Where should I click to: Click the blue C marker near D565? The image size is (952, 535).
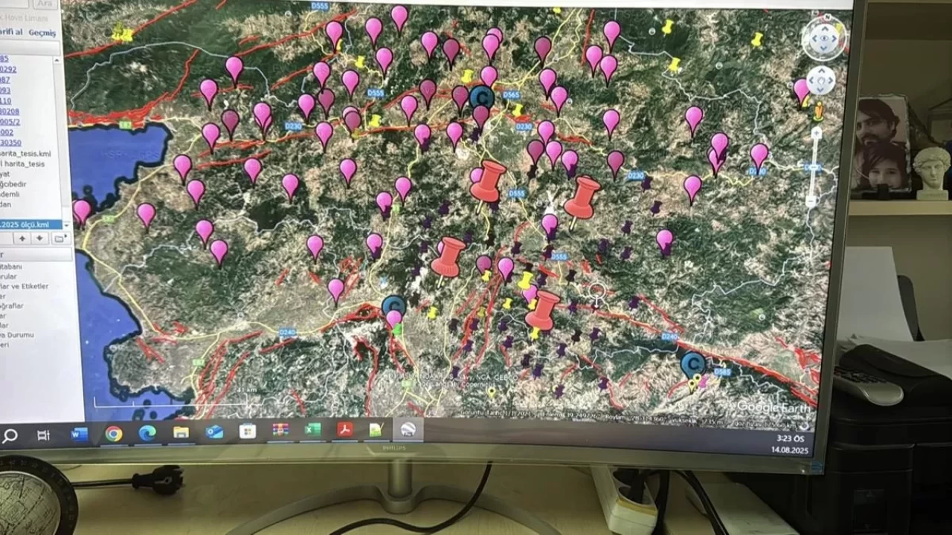point(482,97)
